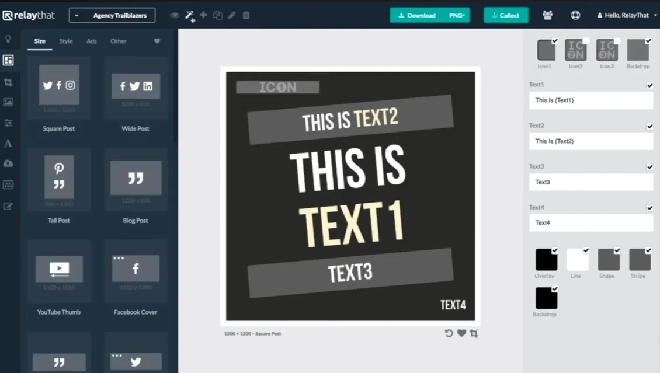This screenshot has height=373, width=660.
Task: Click the duplicate copy icon in top toolbar
Action: point(218,16)
